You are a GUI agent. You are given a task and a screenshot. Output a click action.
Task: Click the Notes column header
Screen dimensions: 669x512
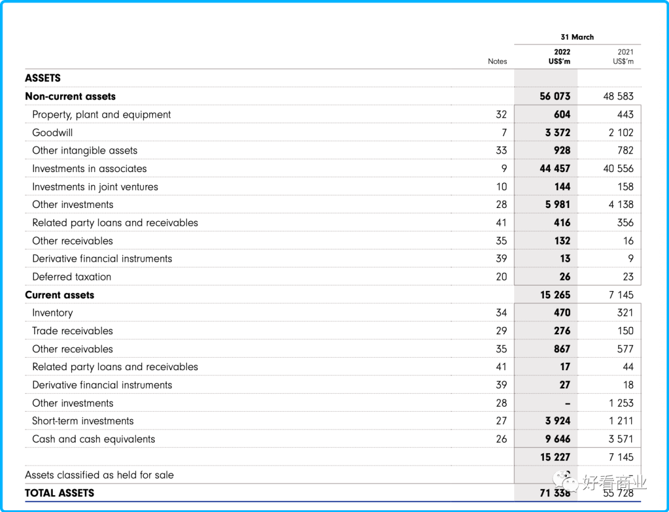pos(497,61)
